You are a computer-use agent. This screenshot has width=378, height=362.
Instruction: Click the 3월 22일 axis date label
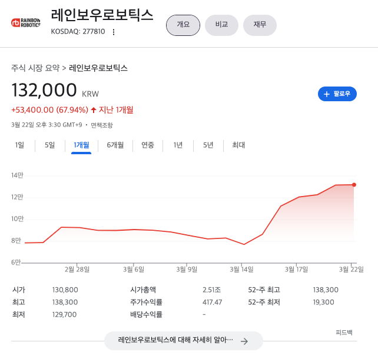(x=352, y=269)
